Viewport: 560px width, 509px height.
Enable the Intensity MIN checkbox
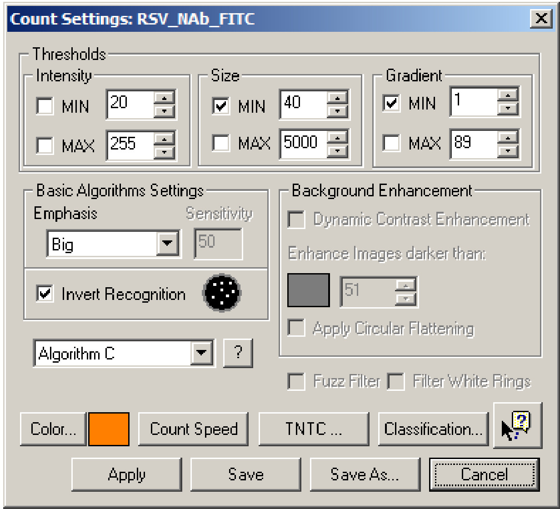pos(44,107)
